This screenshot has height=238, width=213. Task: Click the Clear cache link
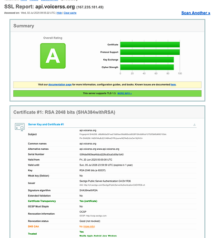[x=70, y=13]
